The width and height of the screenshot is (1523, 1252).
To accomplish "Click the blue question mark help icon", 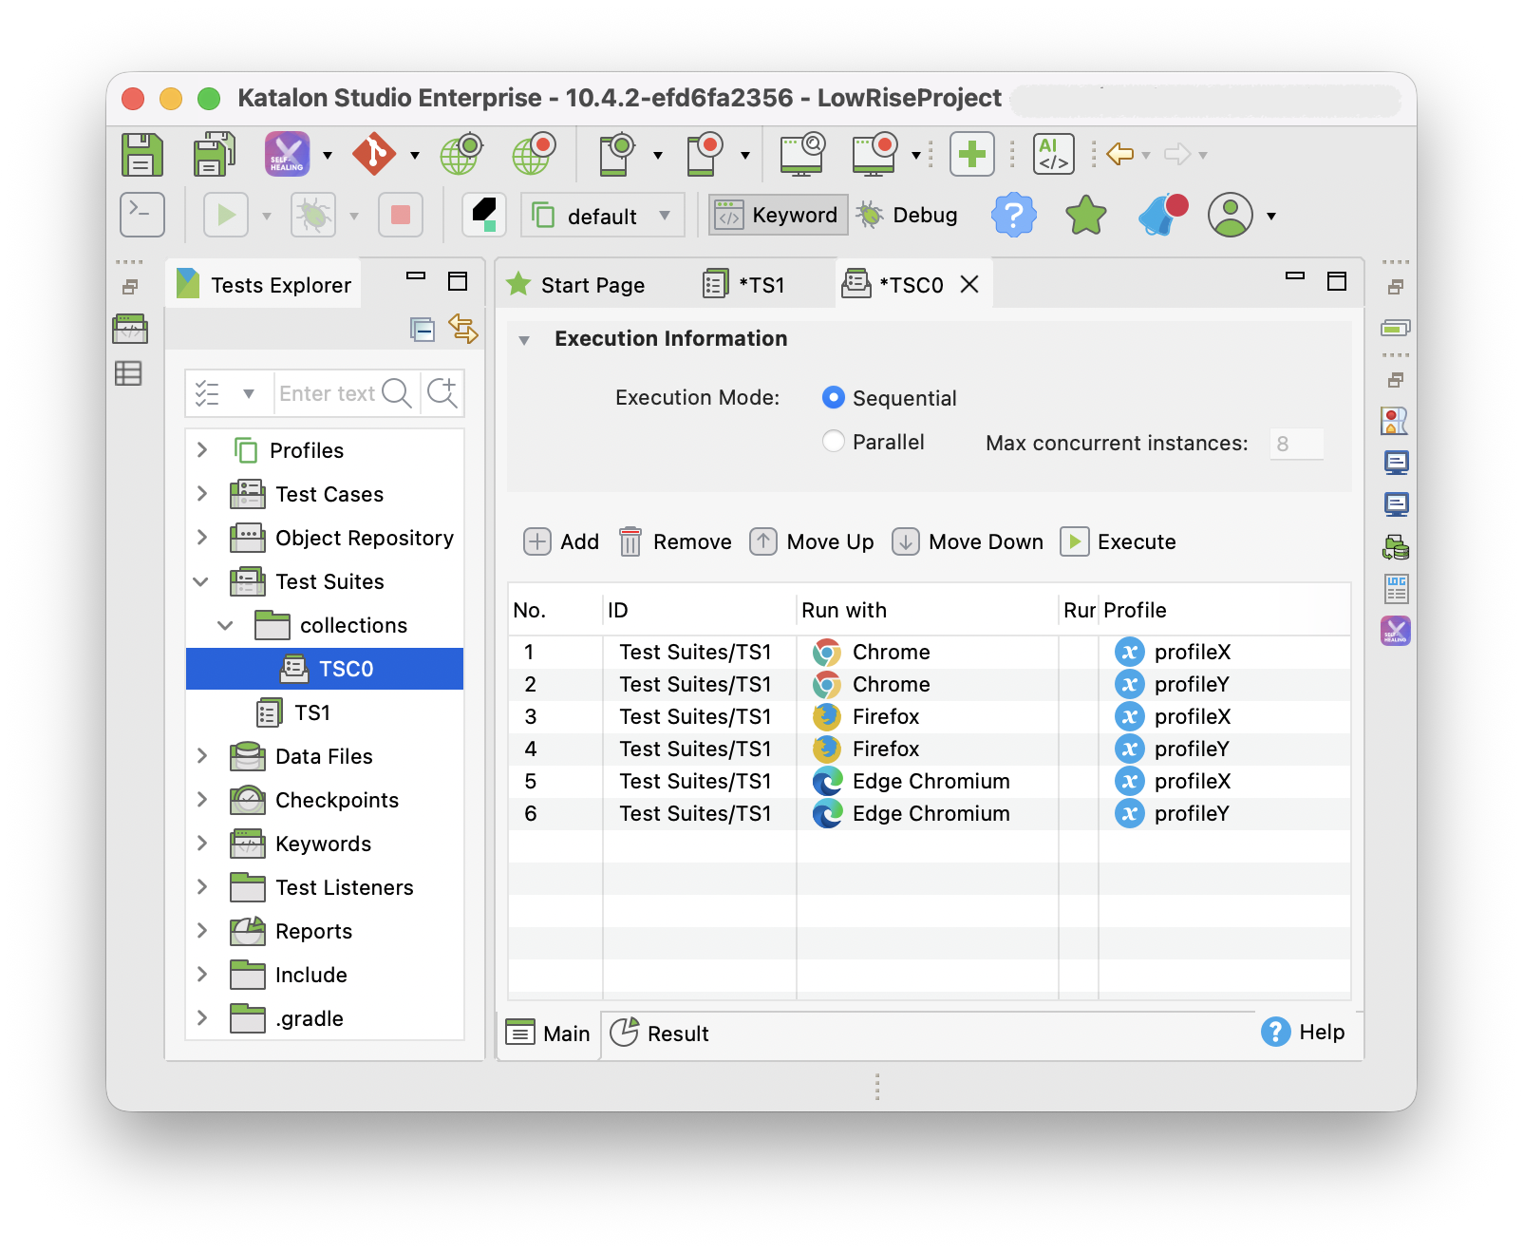I will click(x=1013, y=216).
